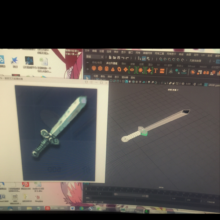Click the viewport gamma value 1.00 field

point(200,84)
